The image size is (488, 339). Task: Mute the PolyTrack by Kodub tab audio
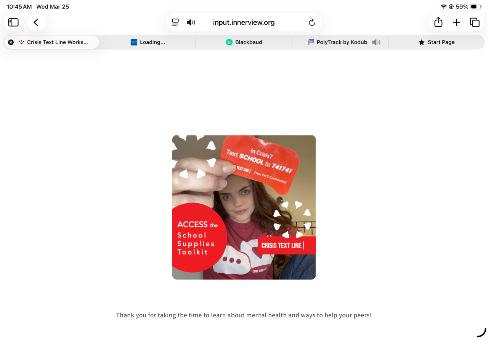pos(376,42)
